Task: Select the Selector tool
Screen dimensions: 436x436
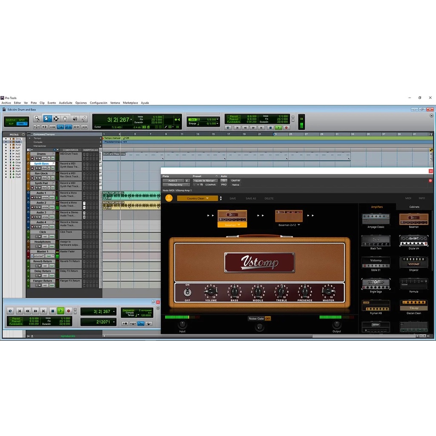Action: coord(56,119)
